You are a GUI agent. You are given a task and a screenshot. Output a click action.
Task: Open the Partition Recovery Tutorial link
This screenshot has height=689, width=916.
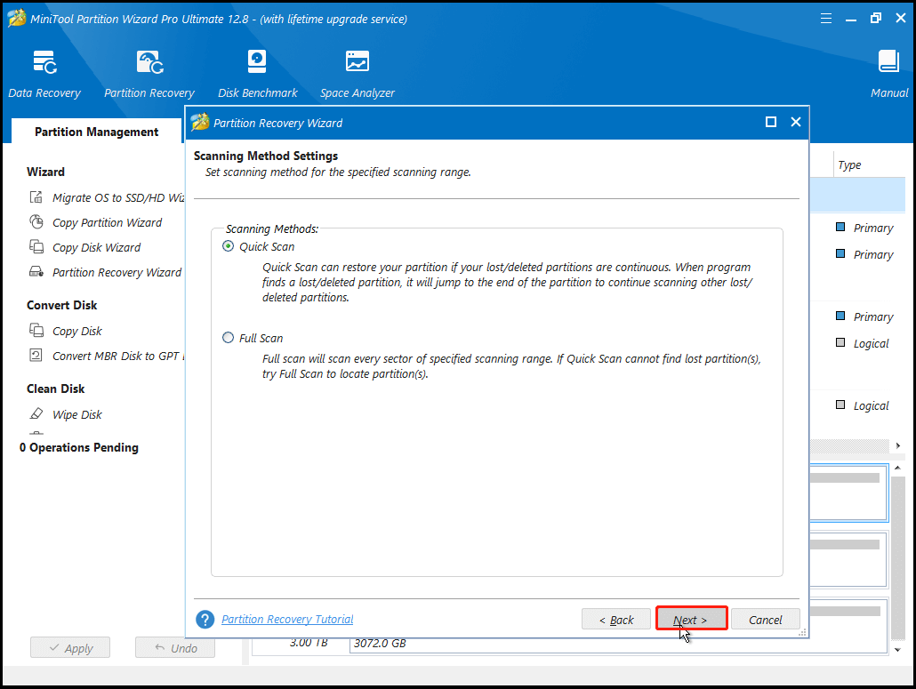click(x=287, y=620)
